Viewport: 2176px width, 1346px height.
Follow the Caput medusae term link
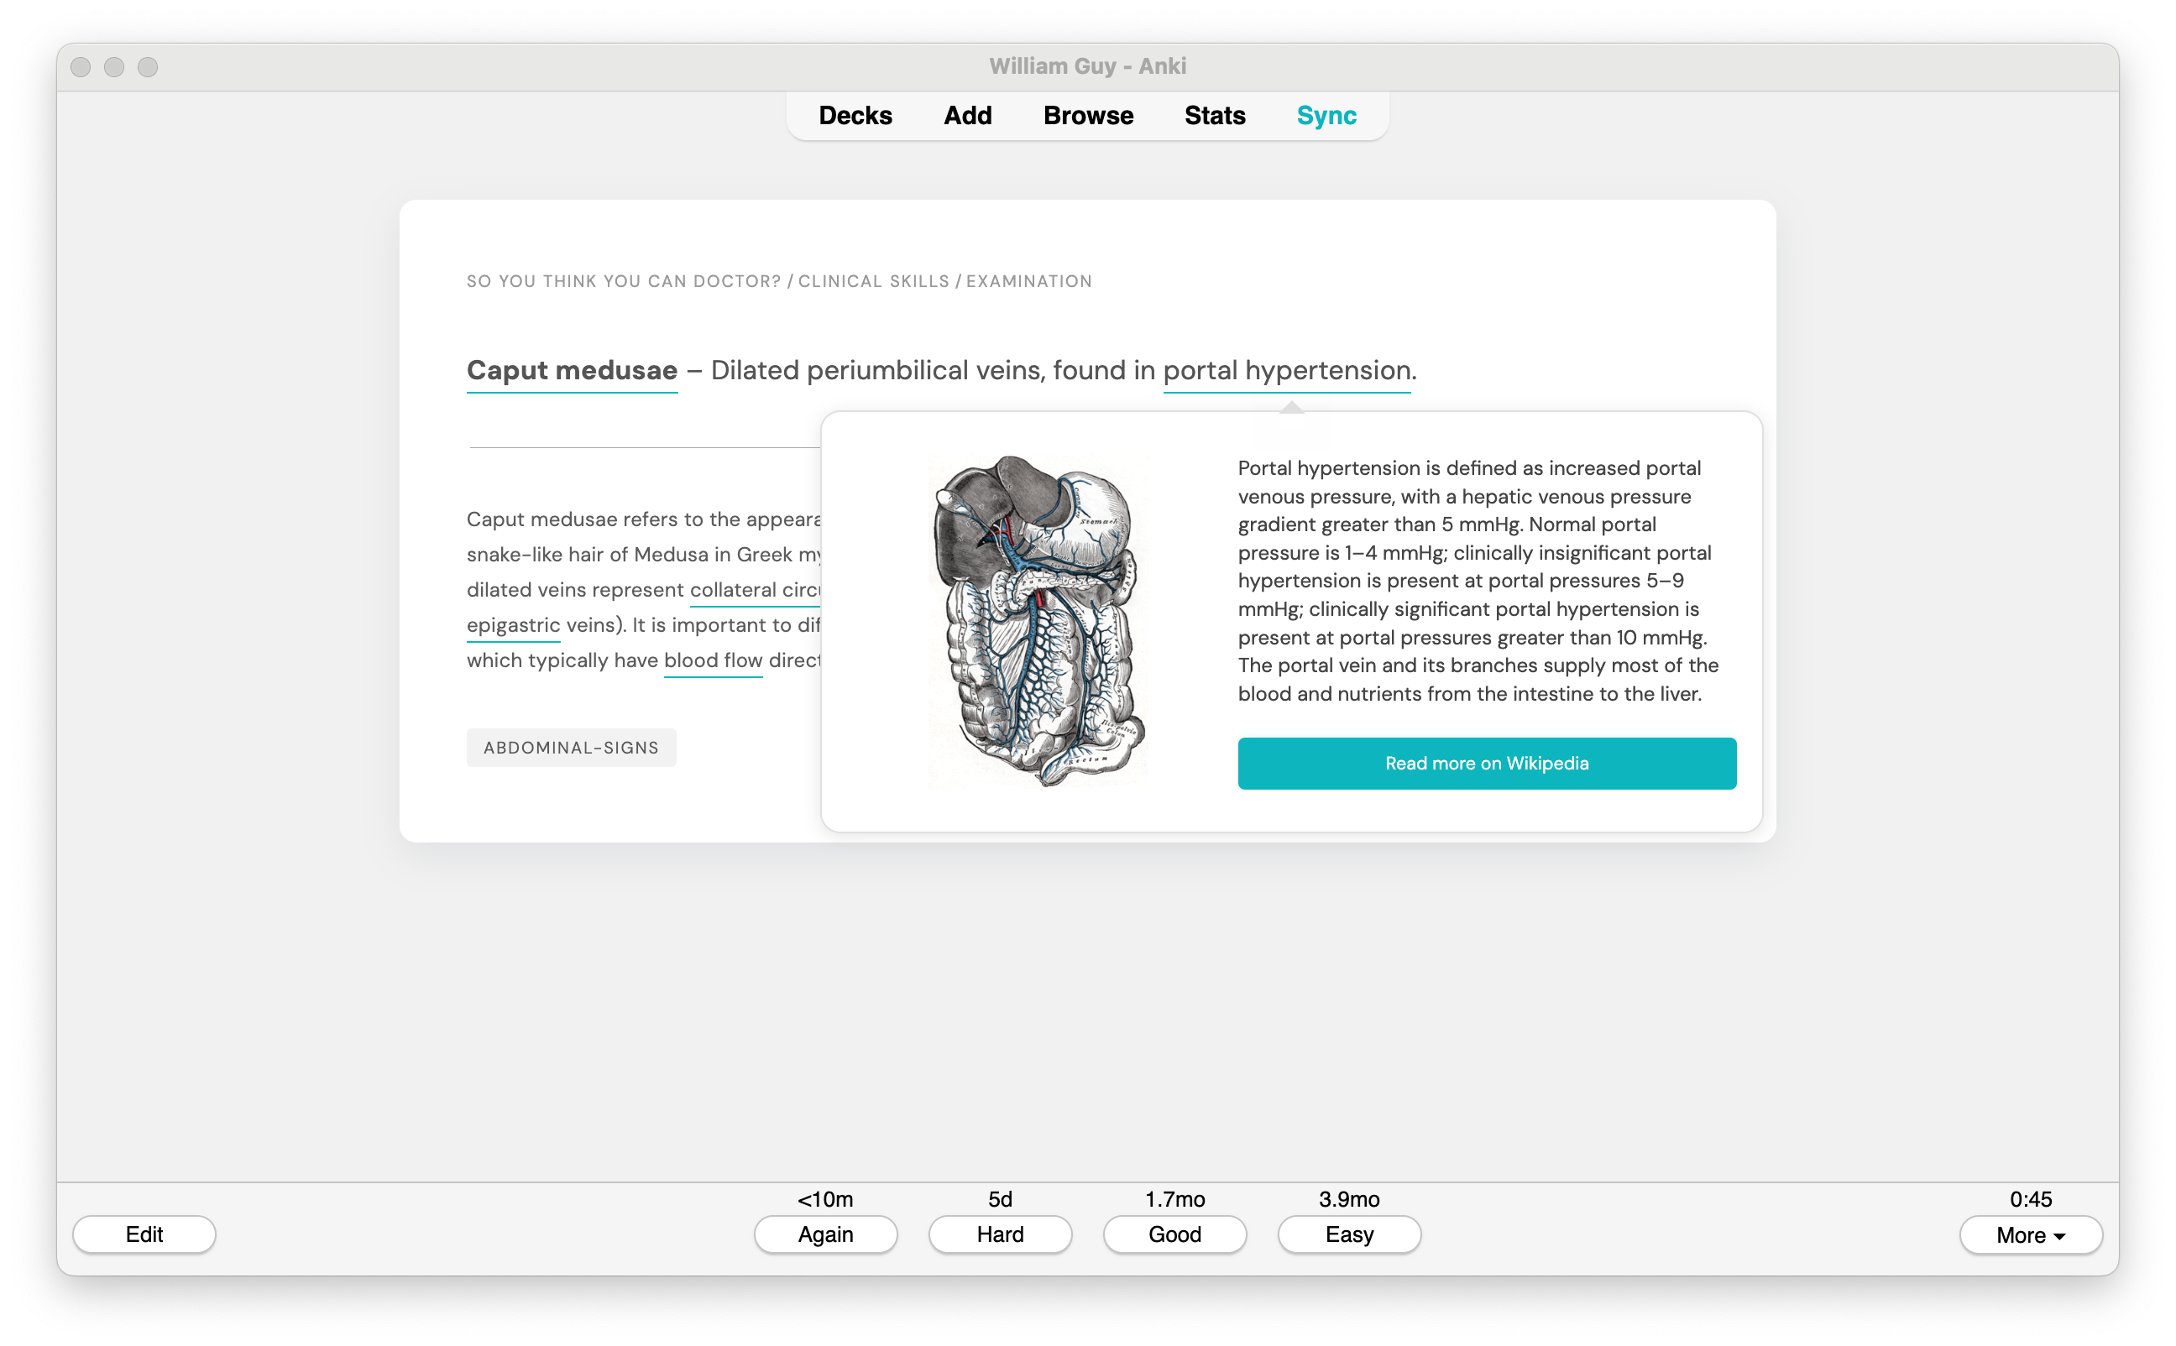coord(572,370)
